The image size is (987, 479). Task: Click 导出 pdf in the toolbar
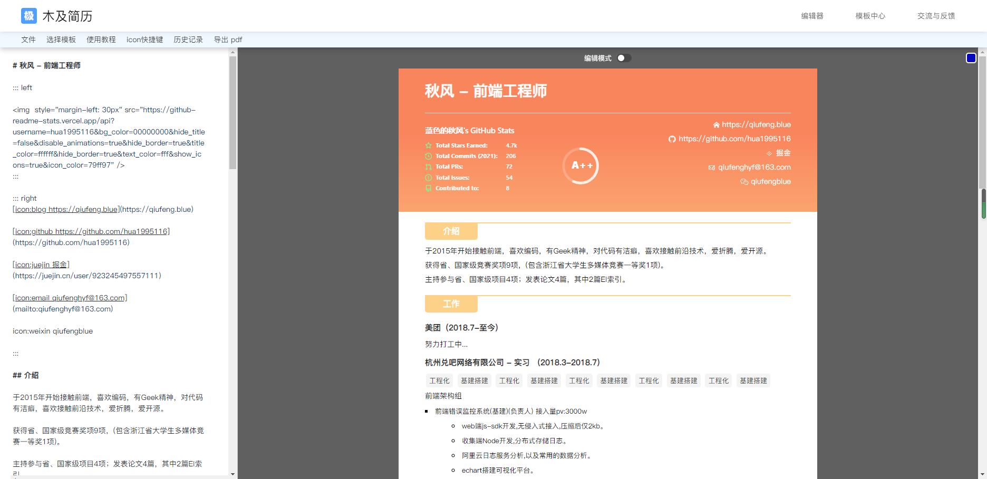coord(228,40)
